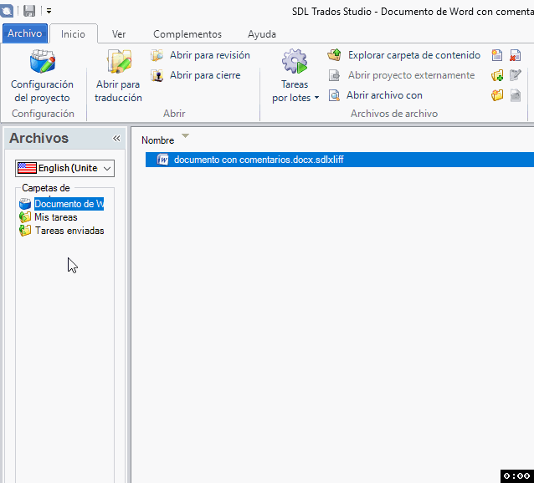Click Abrir para revisión label
The width and height of the screenshot is (534, 483).
coord(210,55)
